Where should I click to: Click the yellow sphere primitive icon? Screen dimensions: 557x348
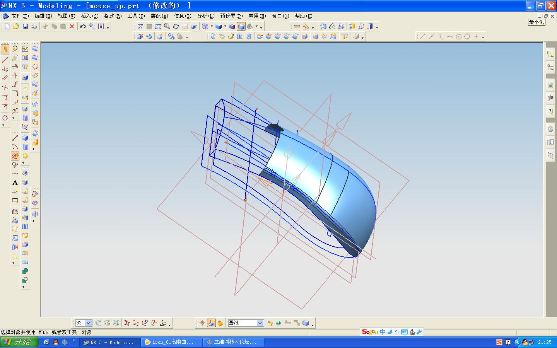(x=25, y=156)
